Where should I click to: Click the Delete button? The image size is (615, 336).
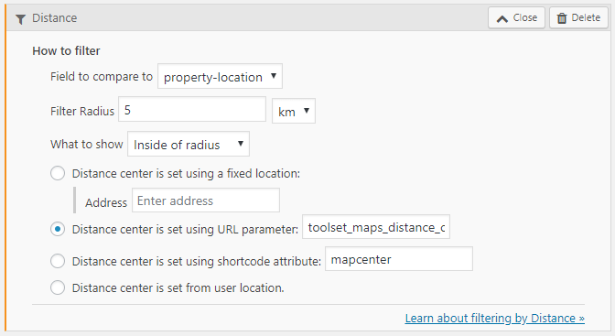click(578, 18)
